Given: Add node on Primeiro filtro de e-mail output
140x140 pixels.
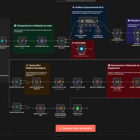Looking at the screenshot, I should (28, 83).
